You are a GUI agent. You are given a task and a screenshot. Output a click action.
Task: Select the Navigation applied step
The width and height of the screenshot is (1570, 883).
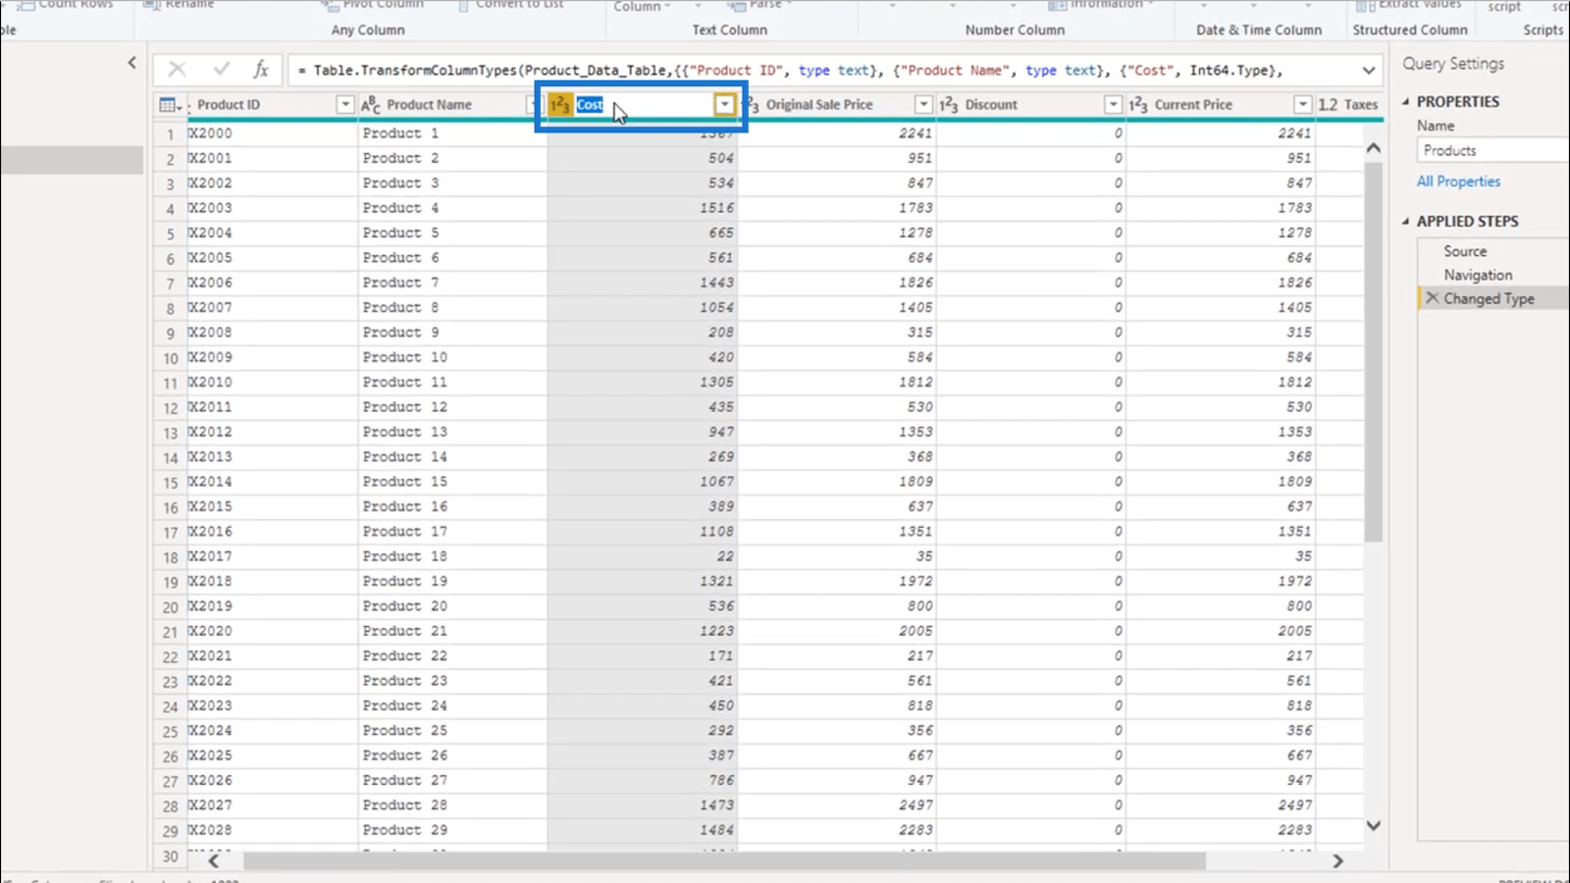[x=1478, y=275]
